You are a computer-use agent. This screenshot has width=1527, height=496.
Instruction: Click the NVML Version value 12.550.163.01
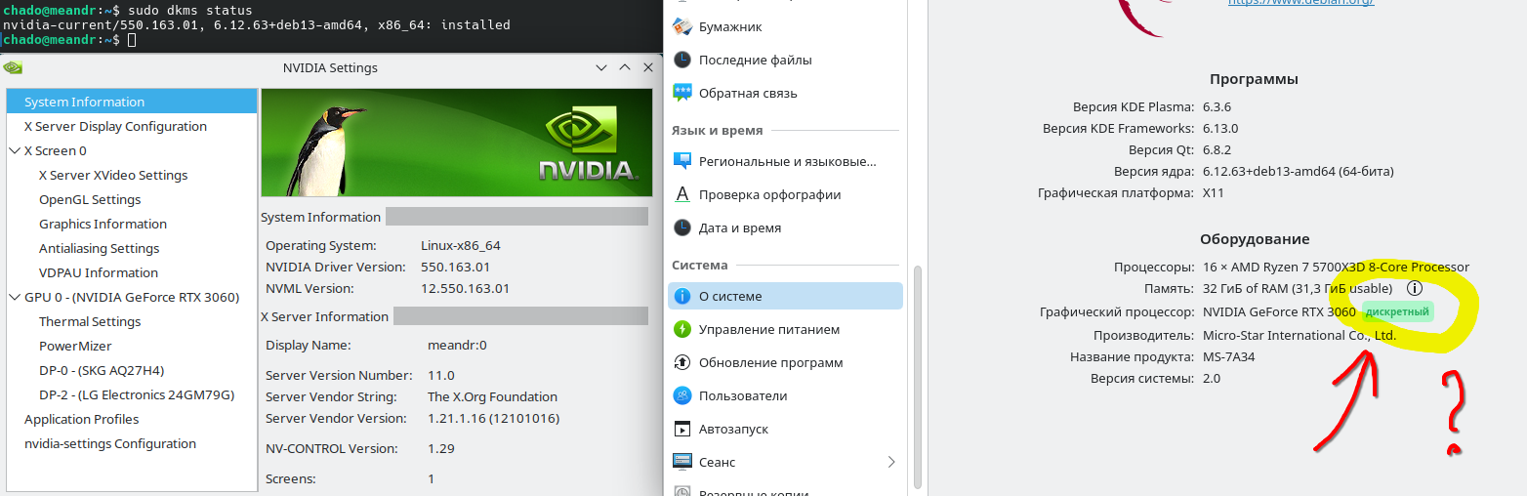465,288
